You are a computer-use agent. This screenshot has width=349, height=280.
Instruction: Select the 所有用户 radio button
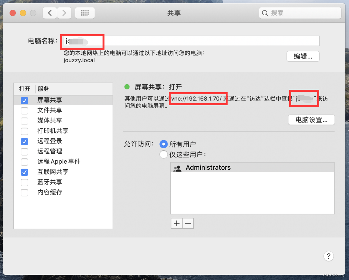click(x=164, y=144)
